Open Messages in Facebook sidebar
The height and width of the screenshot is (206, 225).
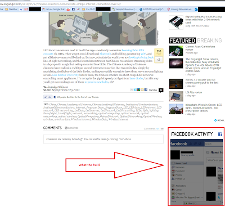click(178, 167)
